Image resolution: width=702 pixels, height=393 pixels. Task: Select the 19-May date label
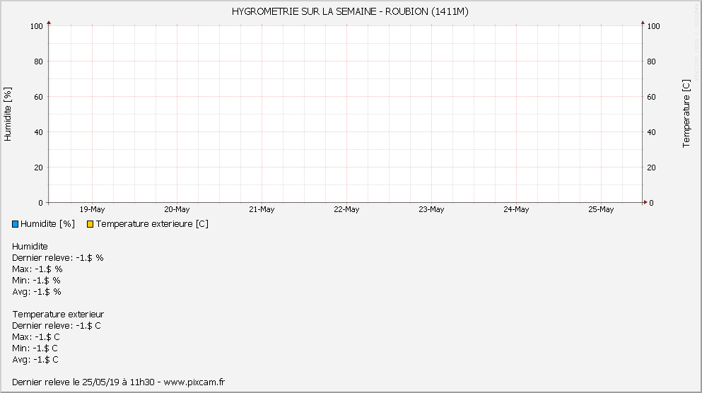pos(92,209)
